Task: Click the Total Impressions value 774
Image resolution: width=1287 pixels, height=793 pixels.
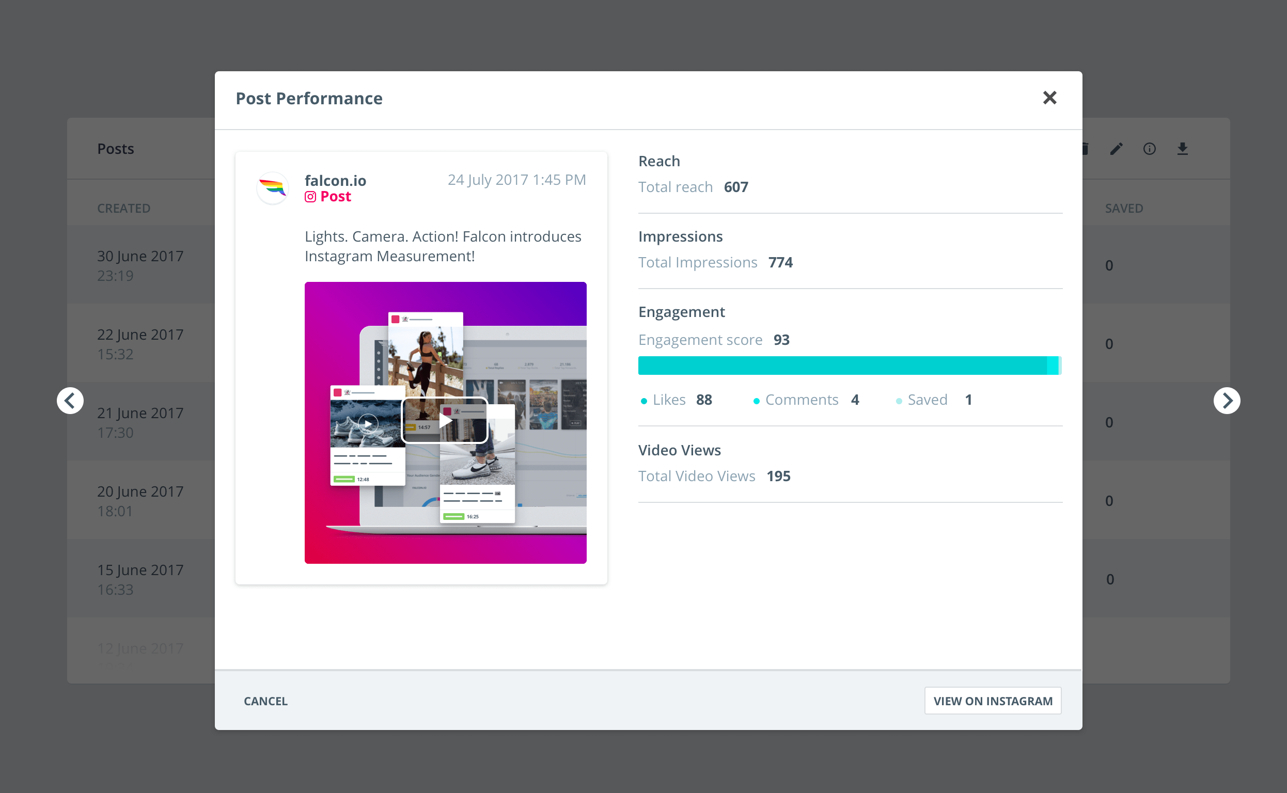Action: point(781,262)
